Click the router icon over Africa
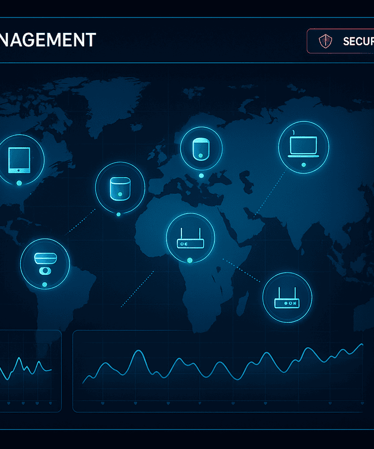The image size is (374, 449). point(190,238)
